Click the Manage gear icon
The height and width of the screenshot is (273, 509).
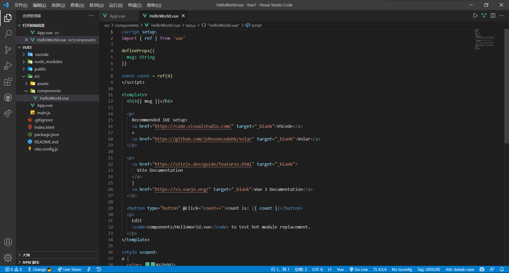tap(8, 258)
